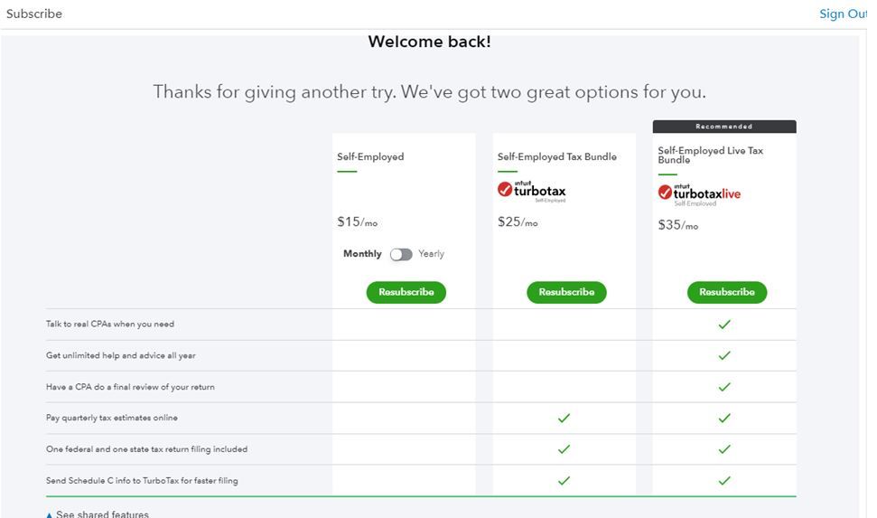Click Live Bundle checkmark for CPA final review
Screen dimensions: 877x518
[724, 387]
